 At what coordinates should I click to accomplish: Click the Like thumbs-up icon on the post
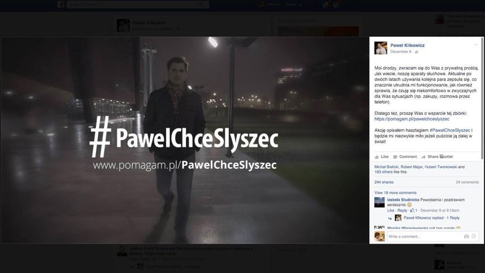(x=376, y=157)
